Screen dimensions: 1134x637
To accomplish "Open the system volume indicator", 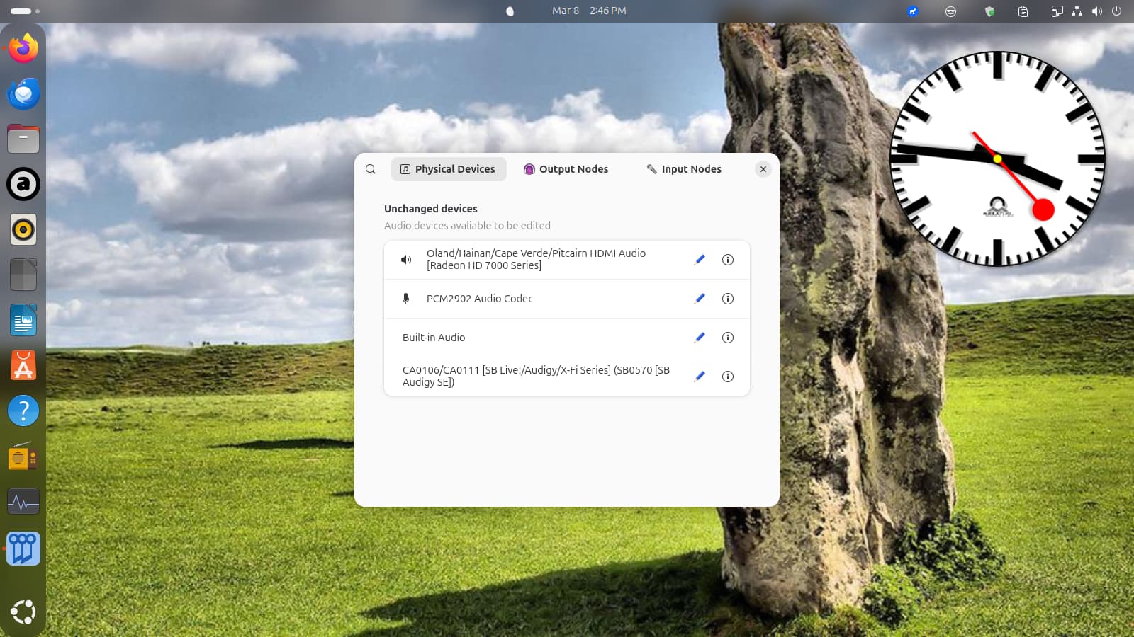I will coord(1096,11).
